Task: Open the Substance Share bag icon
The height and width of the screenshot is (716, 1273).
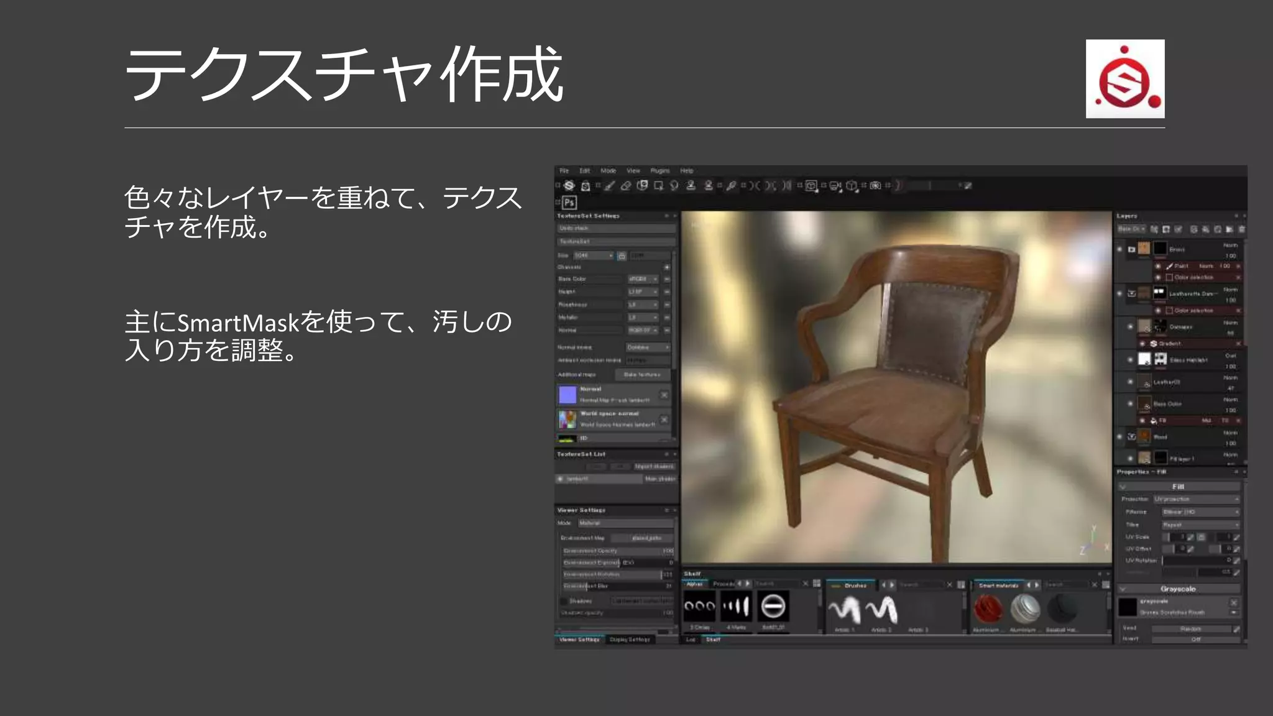Action: 586,185
